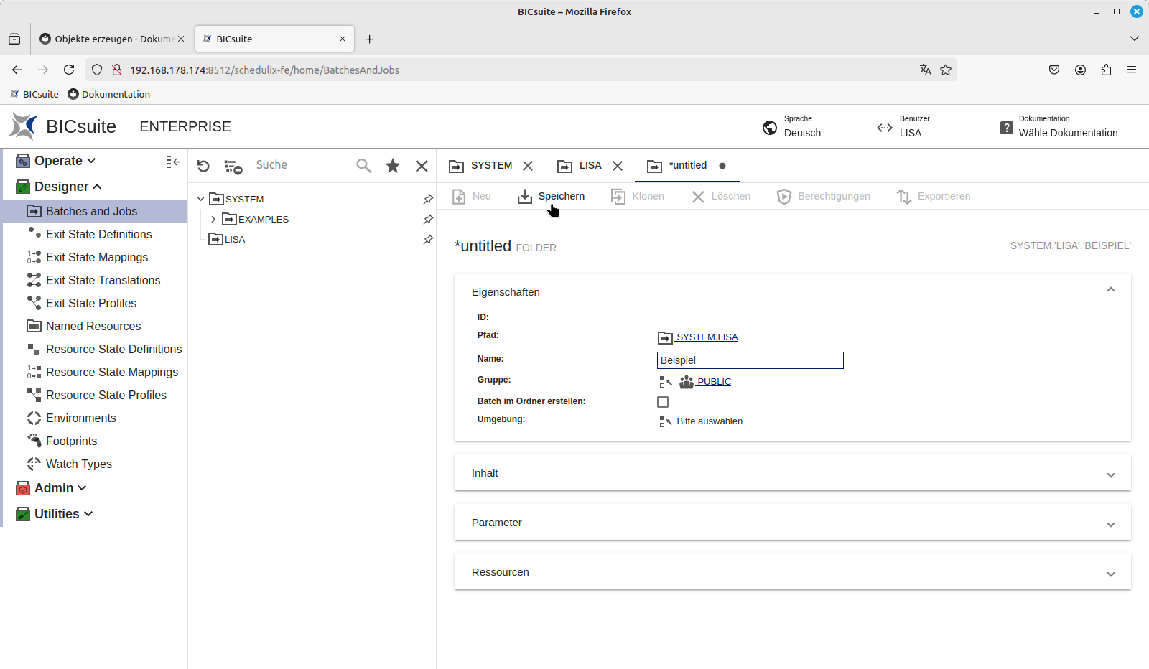Collapse the Designer sidebar with its collapse icon
Screen dimensions: 1149x669
[172, 162]
